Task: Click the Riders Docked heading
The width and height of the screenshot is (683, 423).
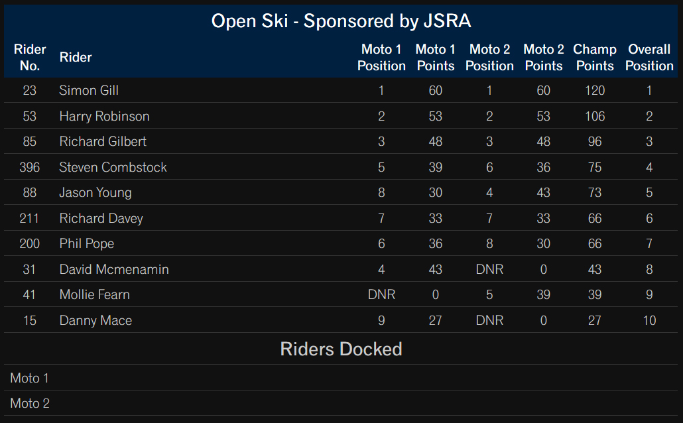Action: (x=341, y=349)
